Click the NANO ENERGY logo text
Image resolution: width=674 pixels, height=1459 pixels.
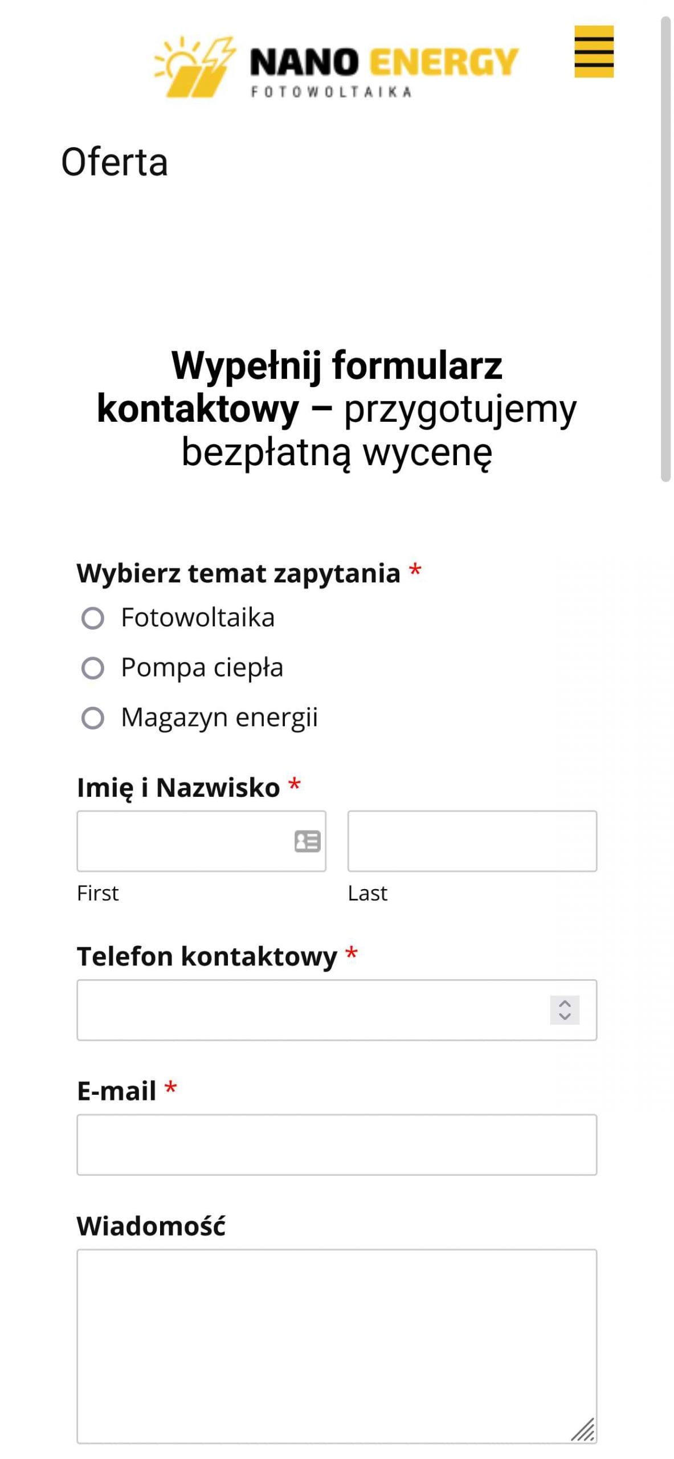[384, 62]
